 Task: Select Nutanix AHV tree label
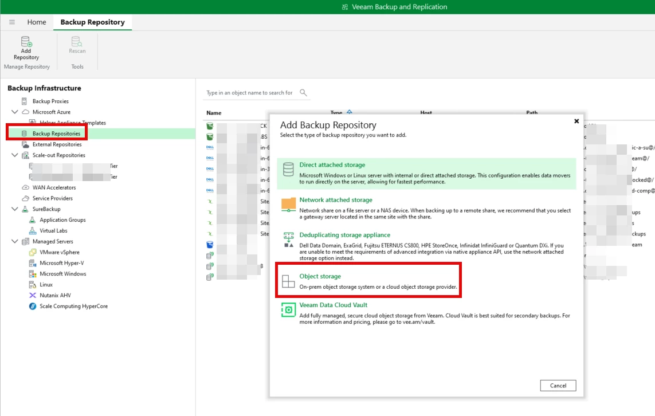55,295
